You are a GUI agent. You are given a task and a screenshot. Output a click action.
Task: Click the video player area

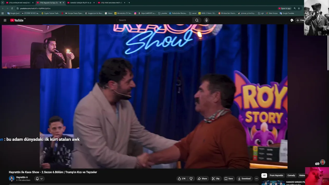coord(163,96)
